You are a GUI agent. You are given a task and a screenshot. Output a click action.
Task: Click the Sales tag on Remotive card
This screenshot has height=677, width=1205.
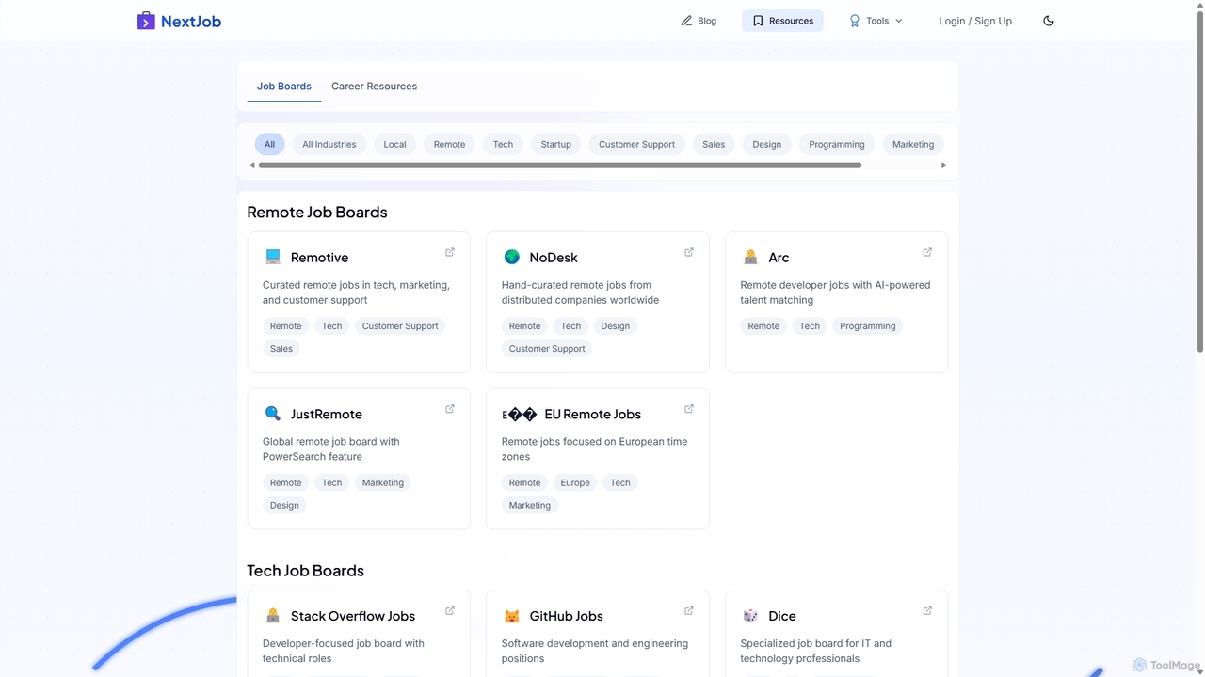(281, 348)
